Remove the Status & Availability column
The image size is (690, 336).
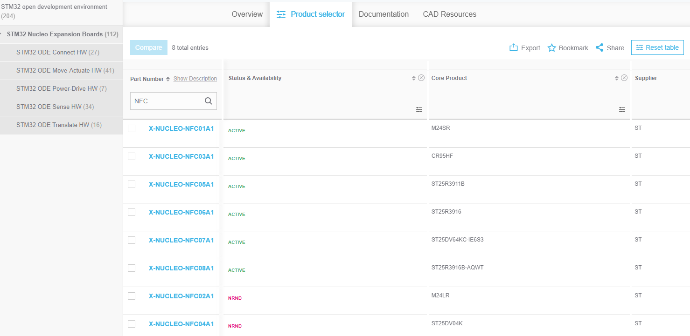tap(421, 78)
